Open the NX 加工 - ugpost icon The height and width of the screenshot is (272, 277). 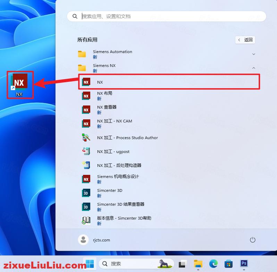click(86, 151)
